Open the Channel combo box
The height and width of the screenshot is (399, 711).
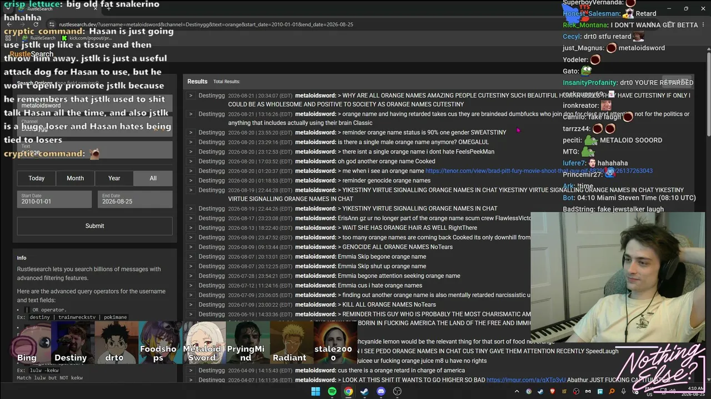94,126
